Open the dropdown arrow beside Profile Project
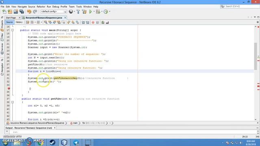The width and height of the screenshot is (260, 146). [110, 12]
